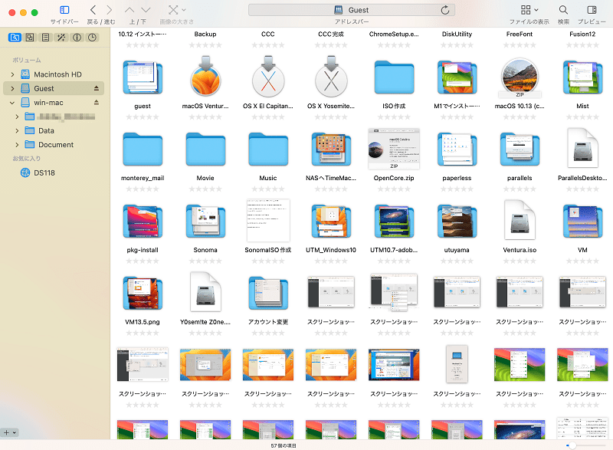Collapse the win-mac volume

click(12, 103)
